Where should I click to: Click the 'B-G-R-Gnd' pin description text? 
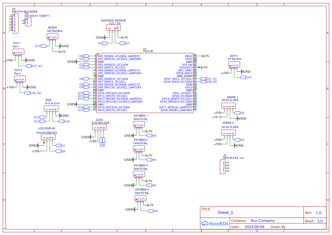coord(52,103)
